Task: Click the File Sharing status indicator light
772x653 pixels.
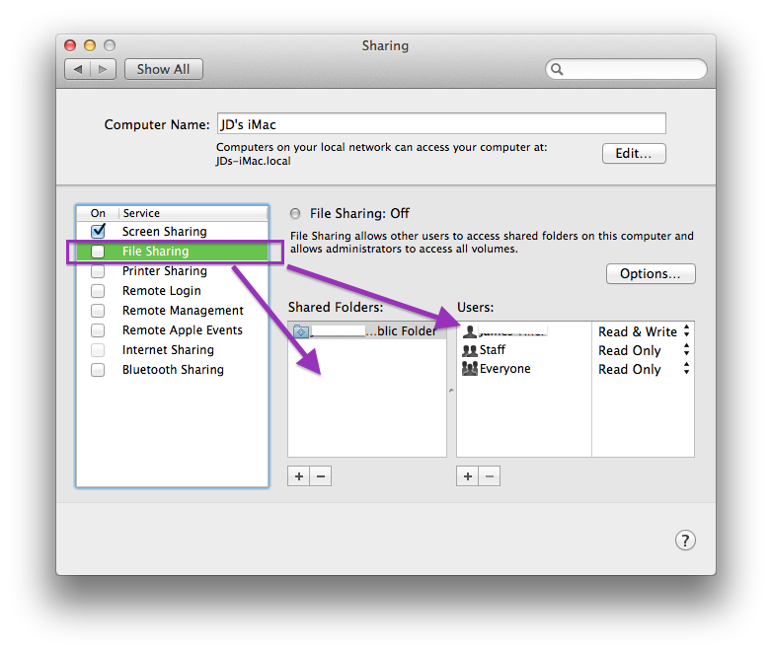Action: [295, 214]
